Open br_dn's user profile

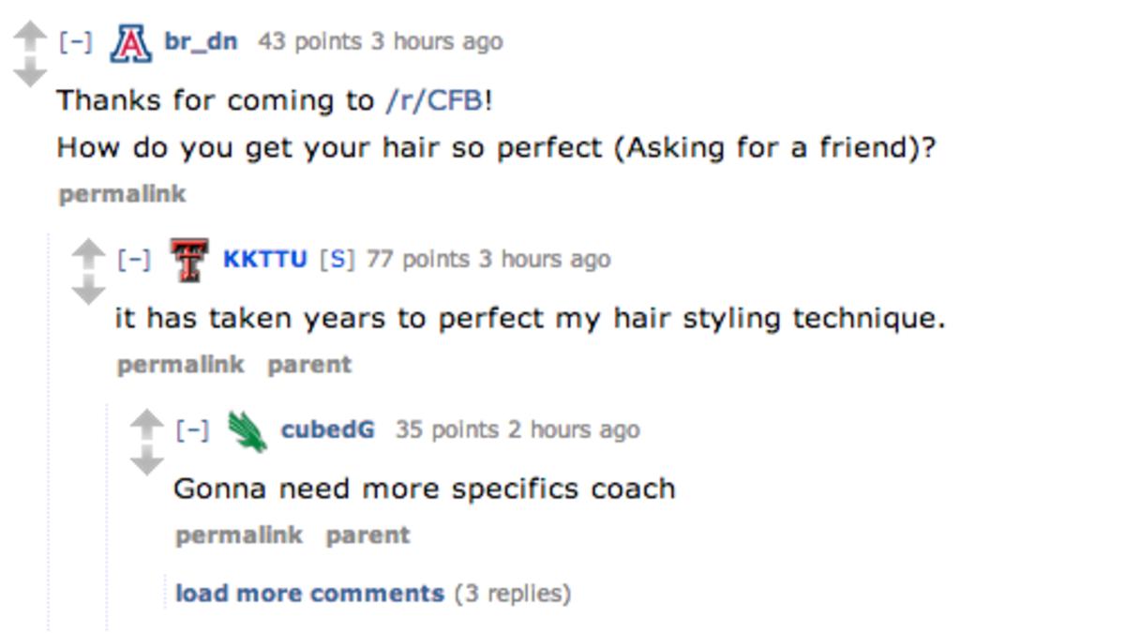point(201,41)
